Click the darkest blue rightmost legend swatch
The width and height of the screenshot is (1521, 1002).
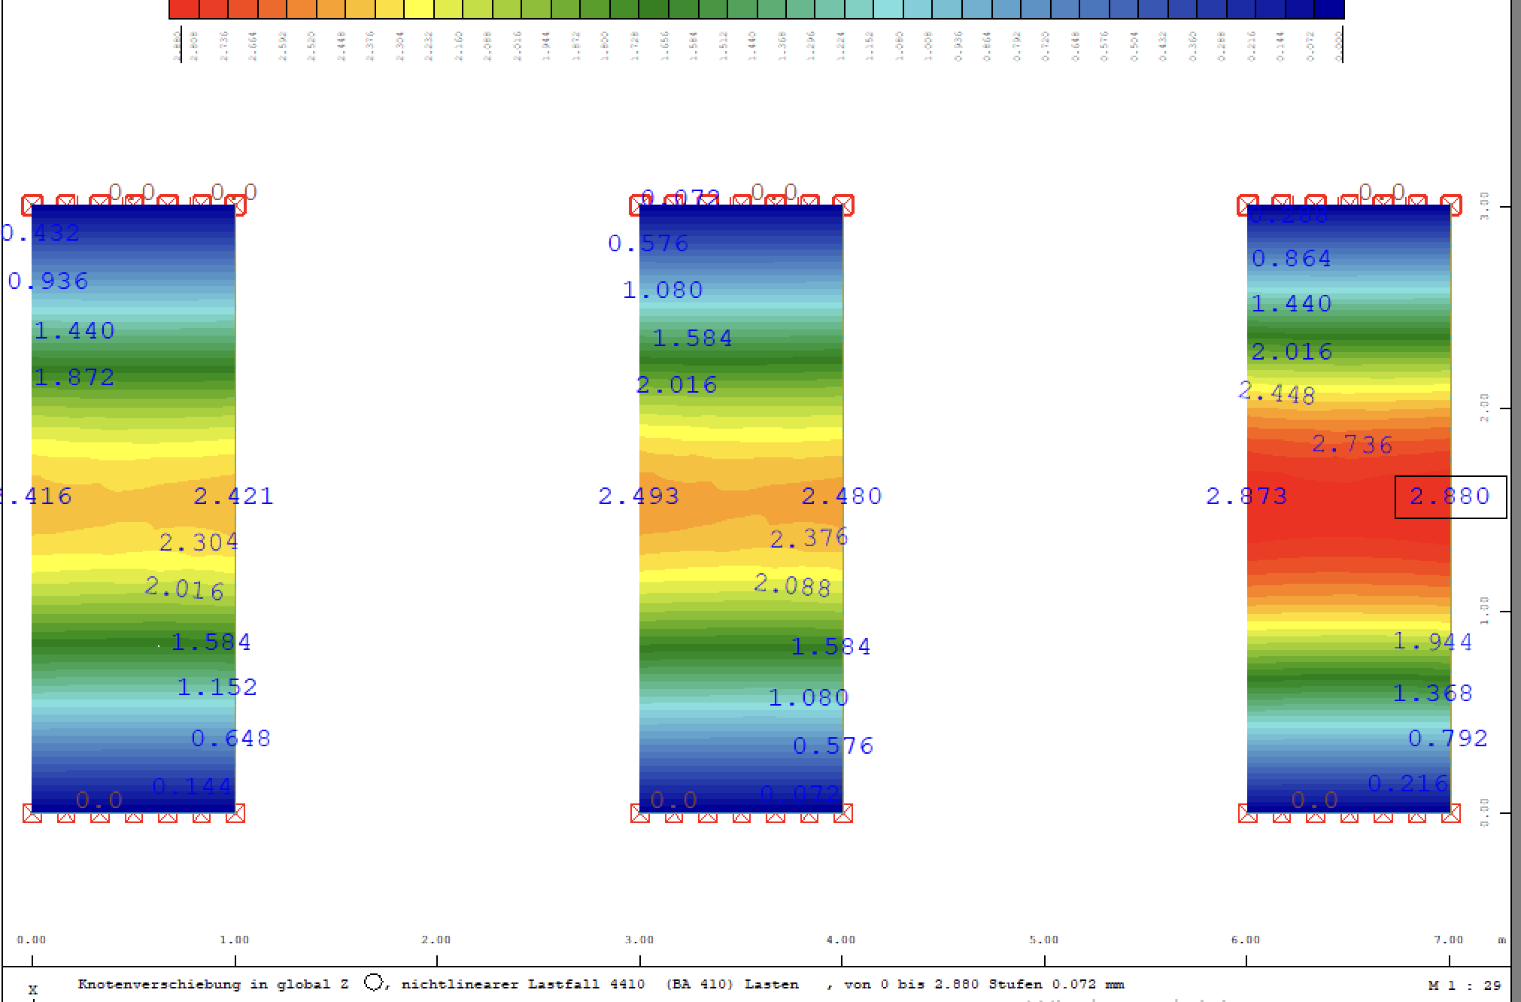coord(1329,9)
